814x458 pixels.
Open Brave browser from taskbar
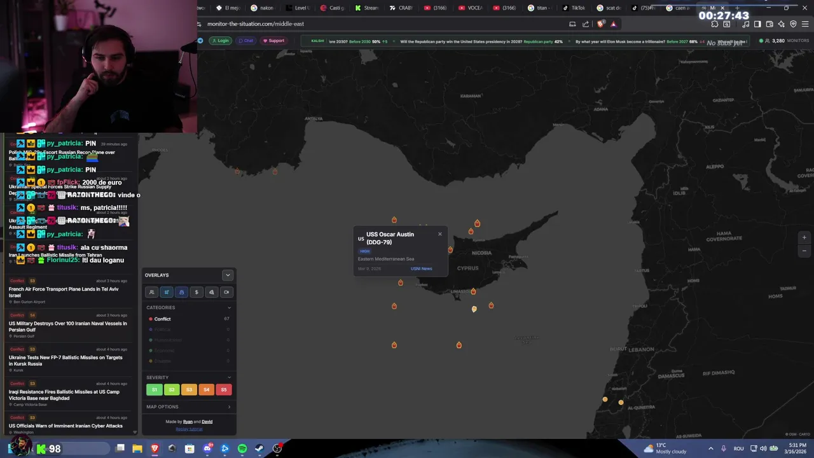[155, 448]
